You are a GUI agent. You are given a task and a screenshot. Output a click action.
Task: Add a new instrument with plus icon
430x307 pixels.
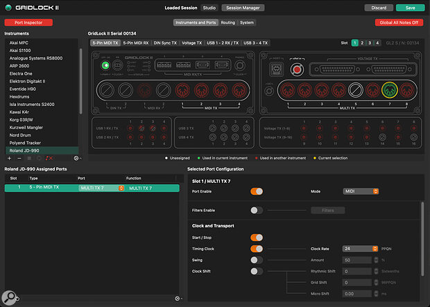[9, 158]
